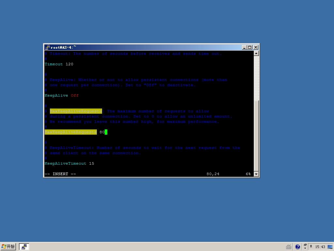Open the PuTTY icon system menu
Screen dimensions: 334x251
tap(48, 47)
